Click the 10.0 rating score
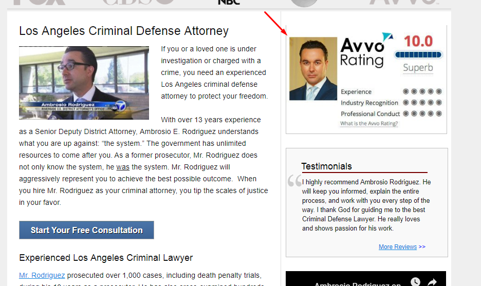The width and height of the screenshot is (481, 286). 418,41
